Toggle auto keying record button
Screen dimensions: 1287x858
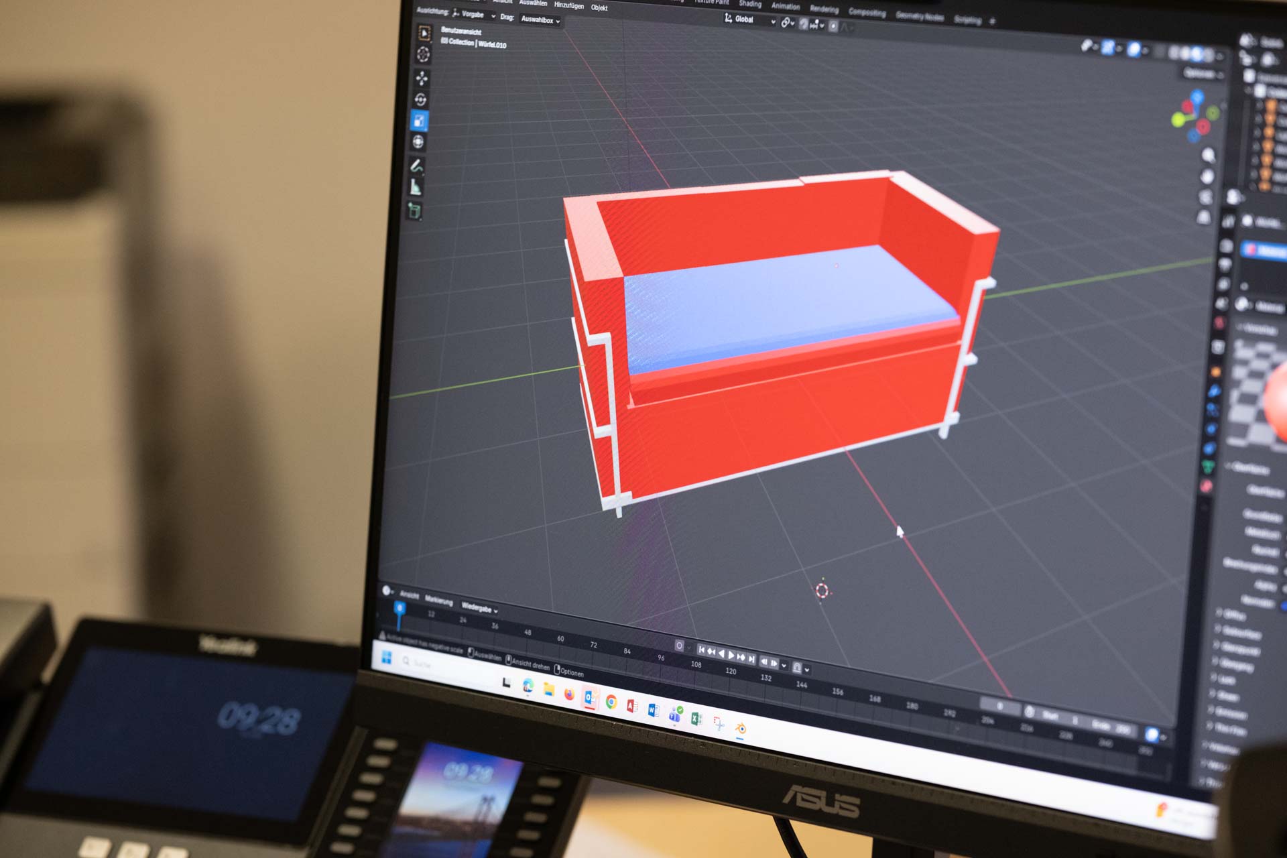pyautogui.click(x=679, y=646)
